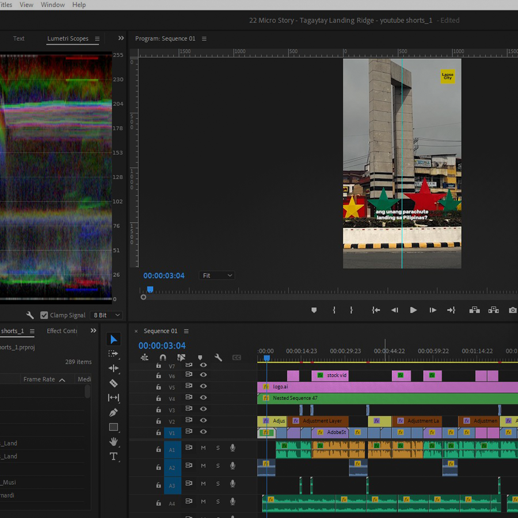Click Add Marker in Program monitor
518x518 pixels.
(314, 310)
